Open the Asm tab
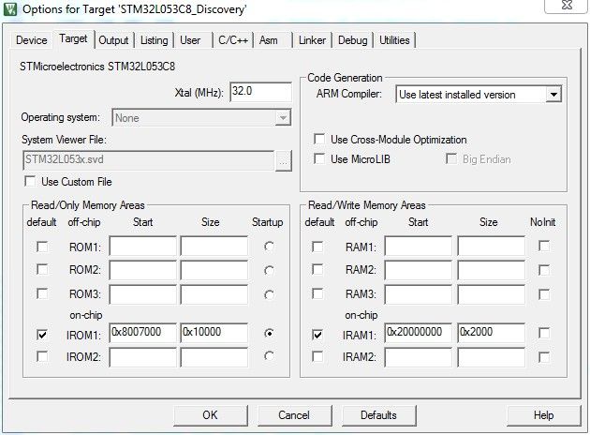The width and height of the screenshot is (590, 435). tap(269, 40)
